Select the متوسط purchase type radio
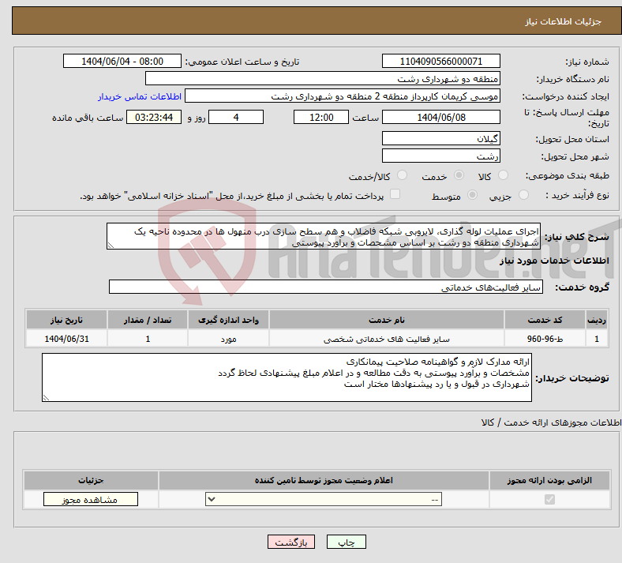The height and width of the screenshot is (563, 622). [x=472, y=195]
